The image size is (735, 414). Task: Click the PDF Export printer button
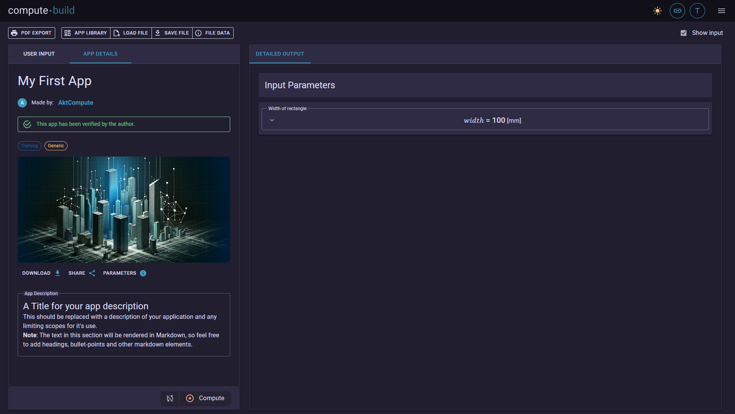[x=31, y=33]
